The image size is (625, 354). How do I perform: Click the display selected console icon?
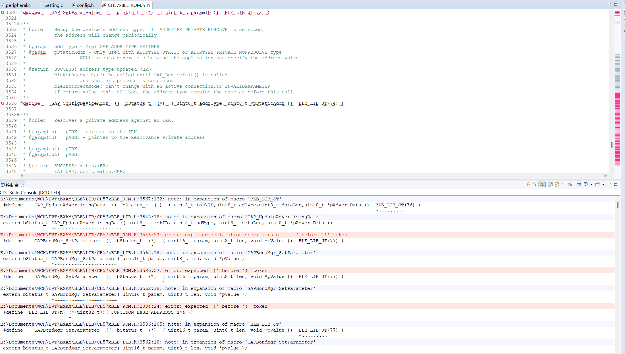(586, 185)
